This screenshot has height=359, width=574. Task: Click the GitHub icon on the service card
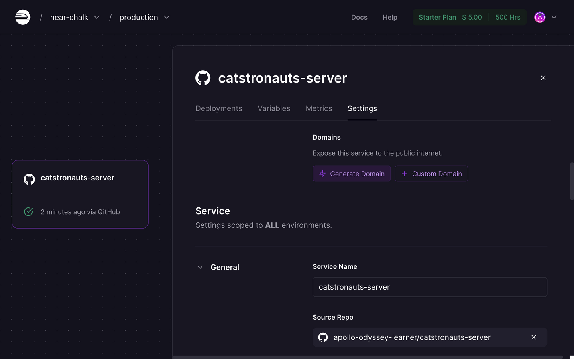29,179
